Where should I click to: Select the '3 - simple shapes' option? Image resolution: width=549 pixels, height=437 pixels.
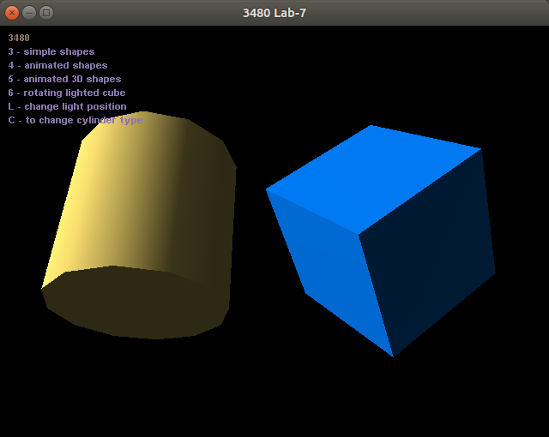51,51
